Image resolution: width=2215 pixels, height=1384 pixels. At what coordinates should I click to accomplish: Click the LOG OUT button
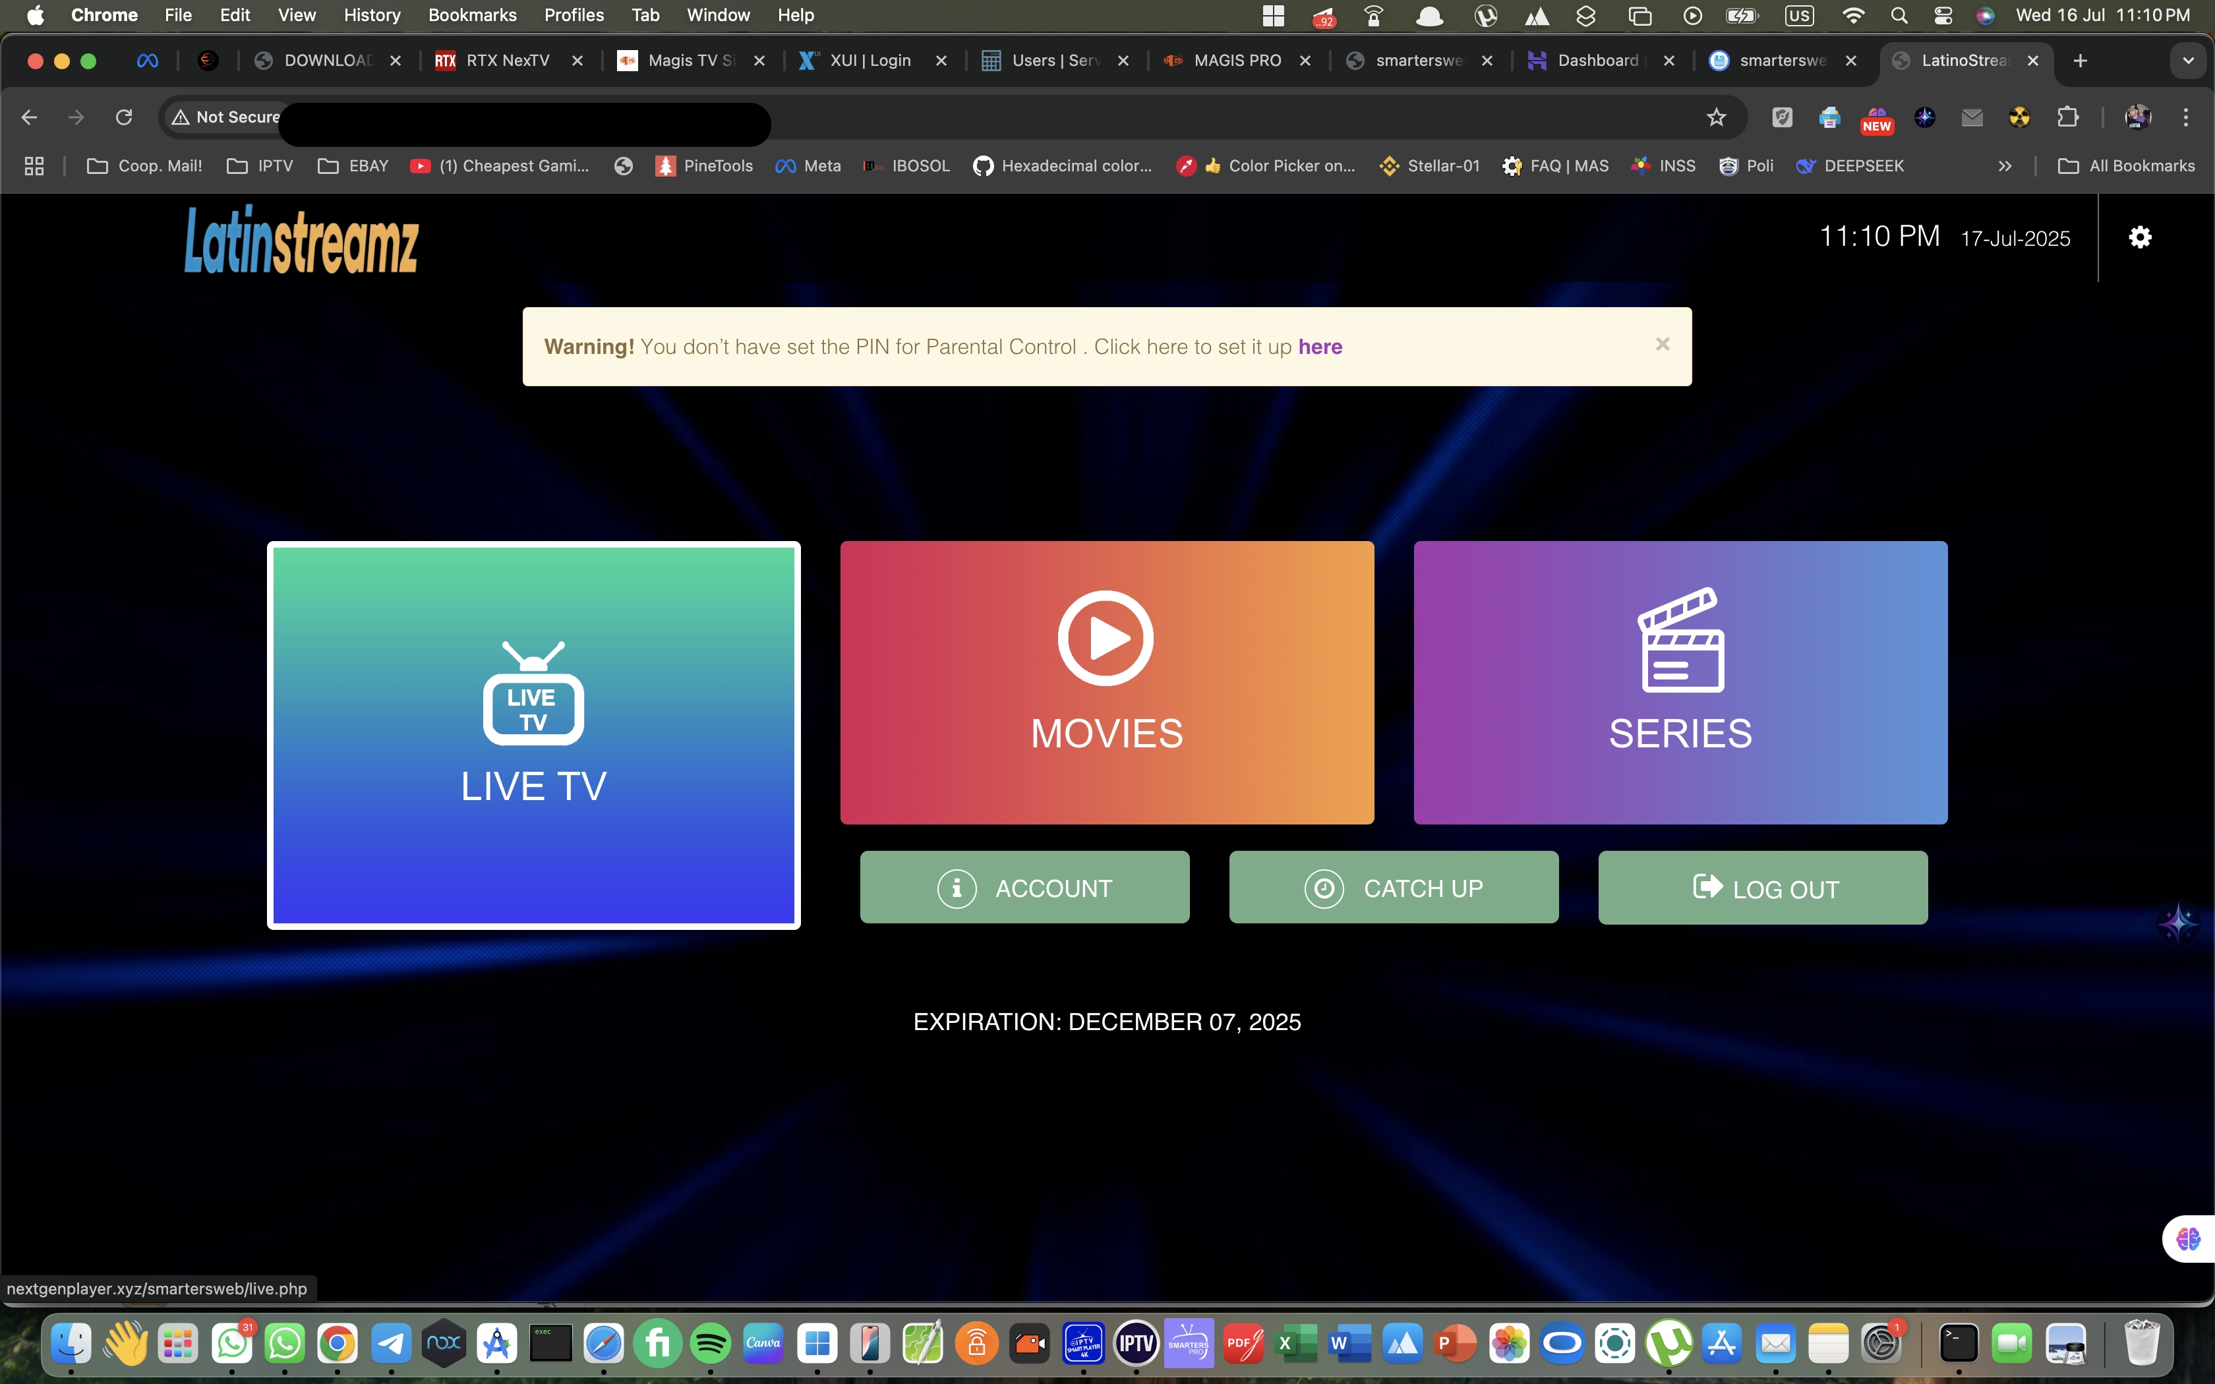pos(1762,887)
